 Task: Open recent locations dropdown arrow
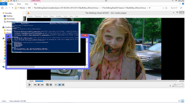coord(9,8)
